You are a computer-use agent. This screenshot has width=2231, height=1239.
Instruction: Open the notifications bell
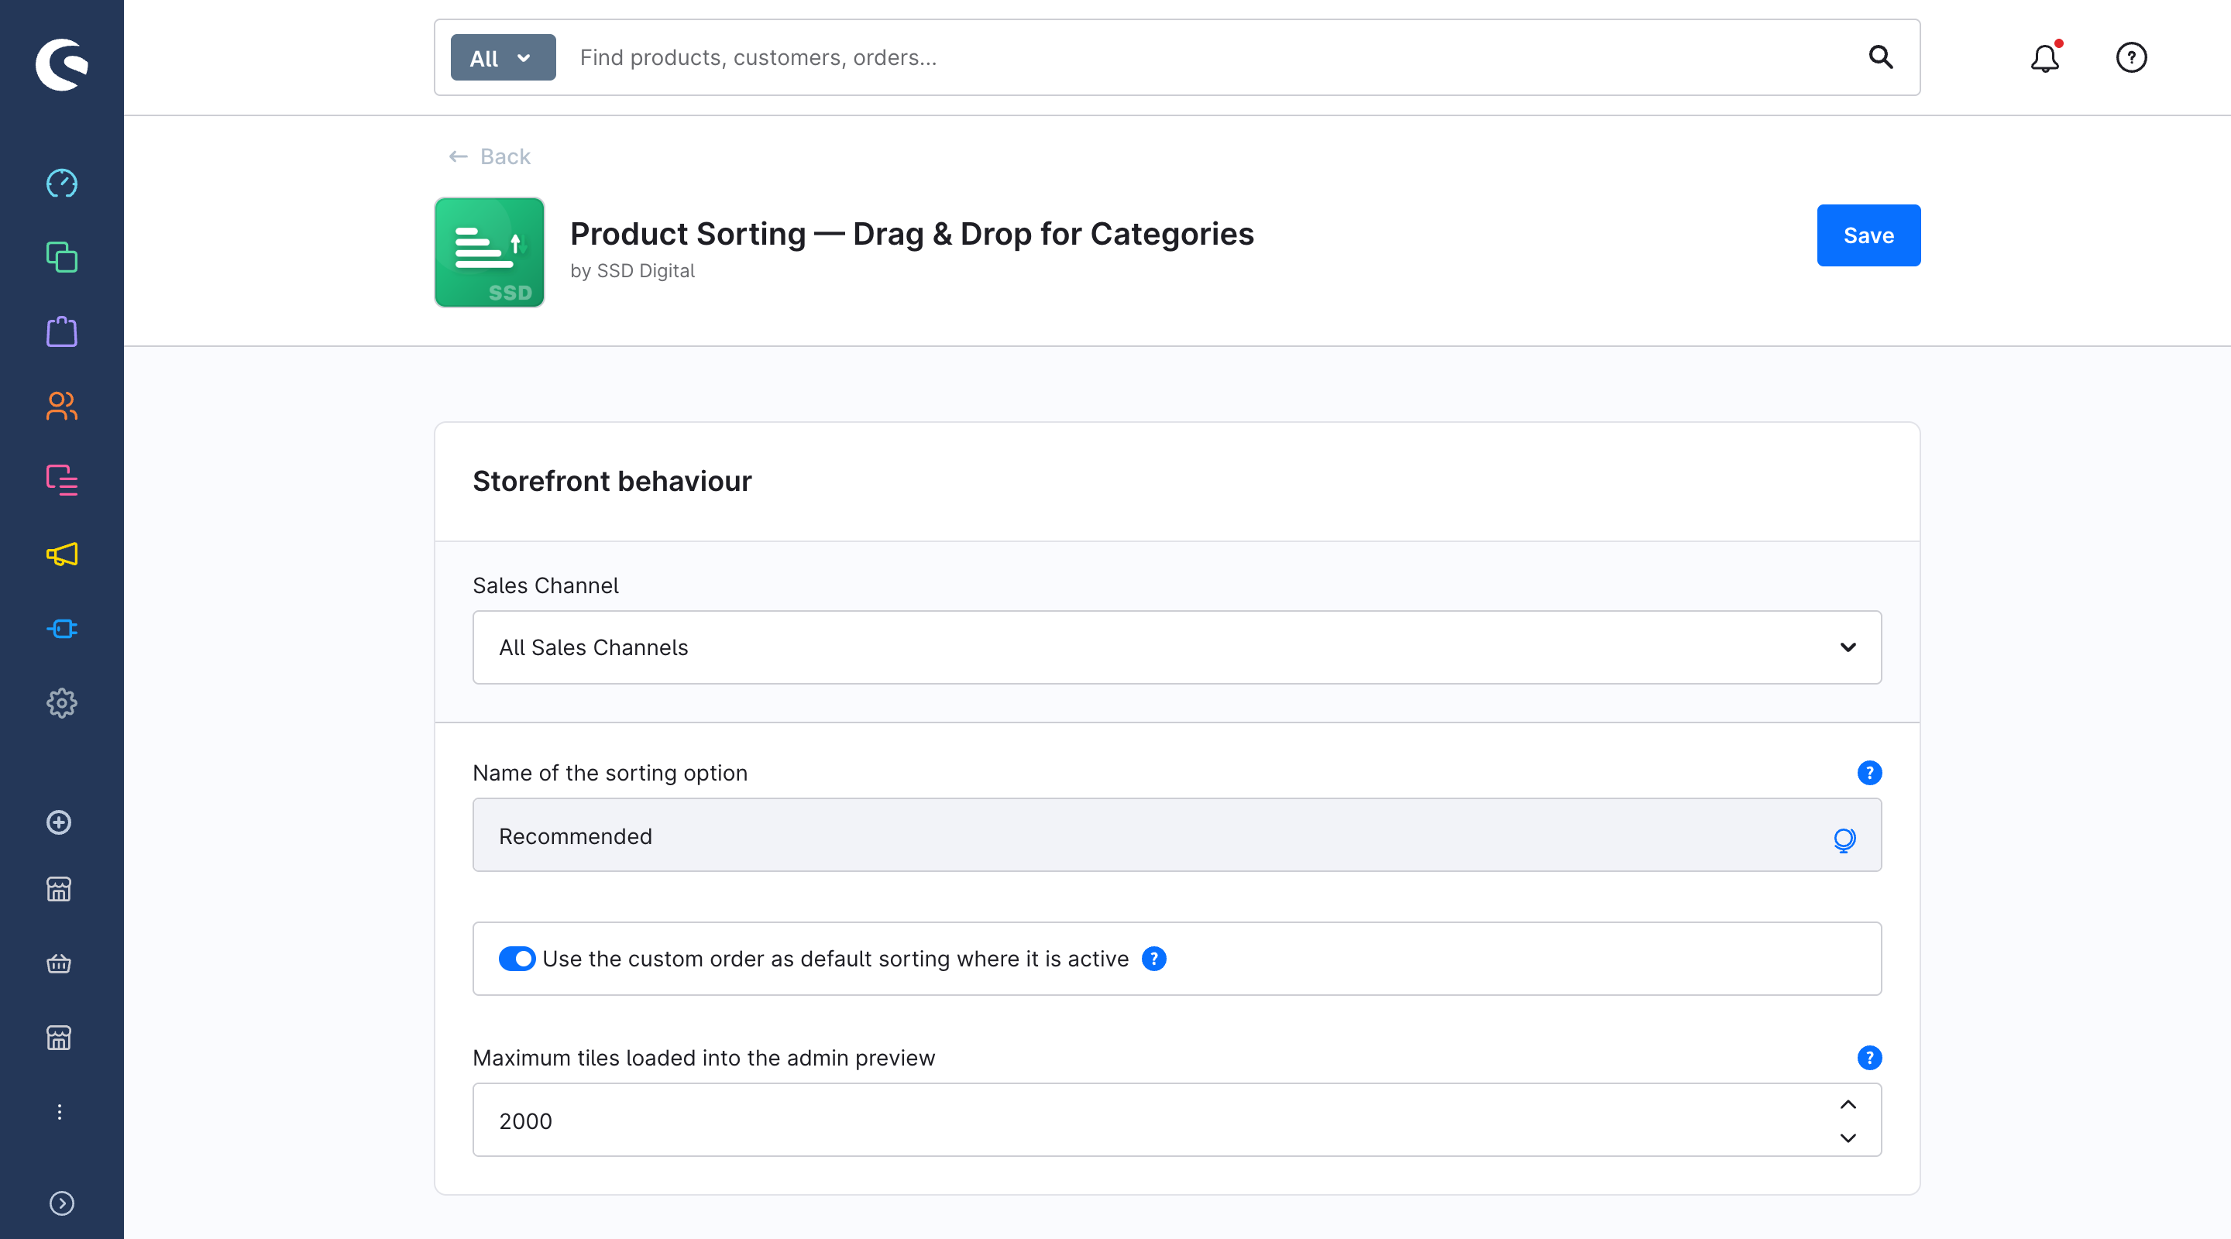click(x=2045, y=57)
